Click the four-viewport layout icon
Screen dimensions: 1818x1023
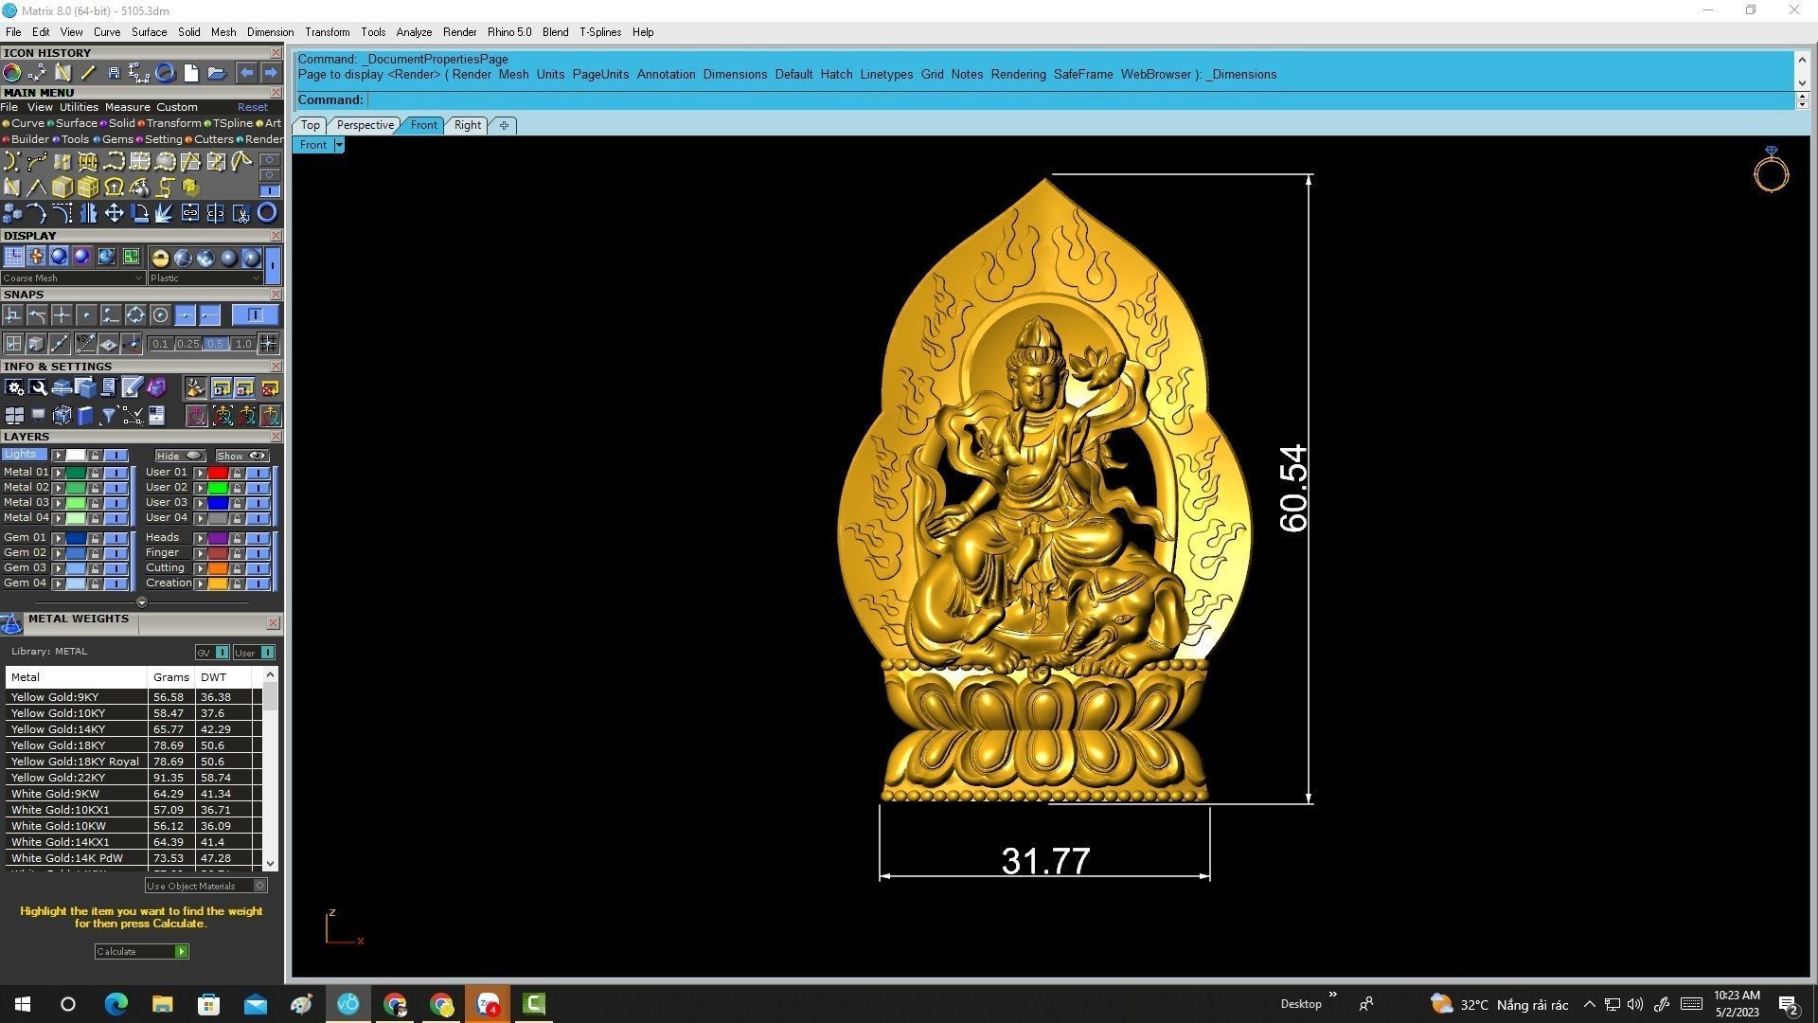14,415
